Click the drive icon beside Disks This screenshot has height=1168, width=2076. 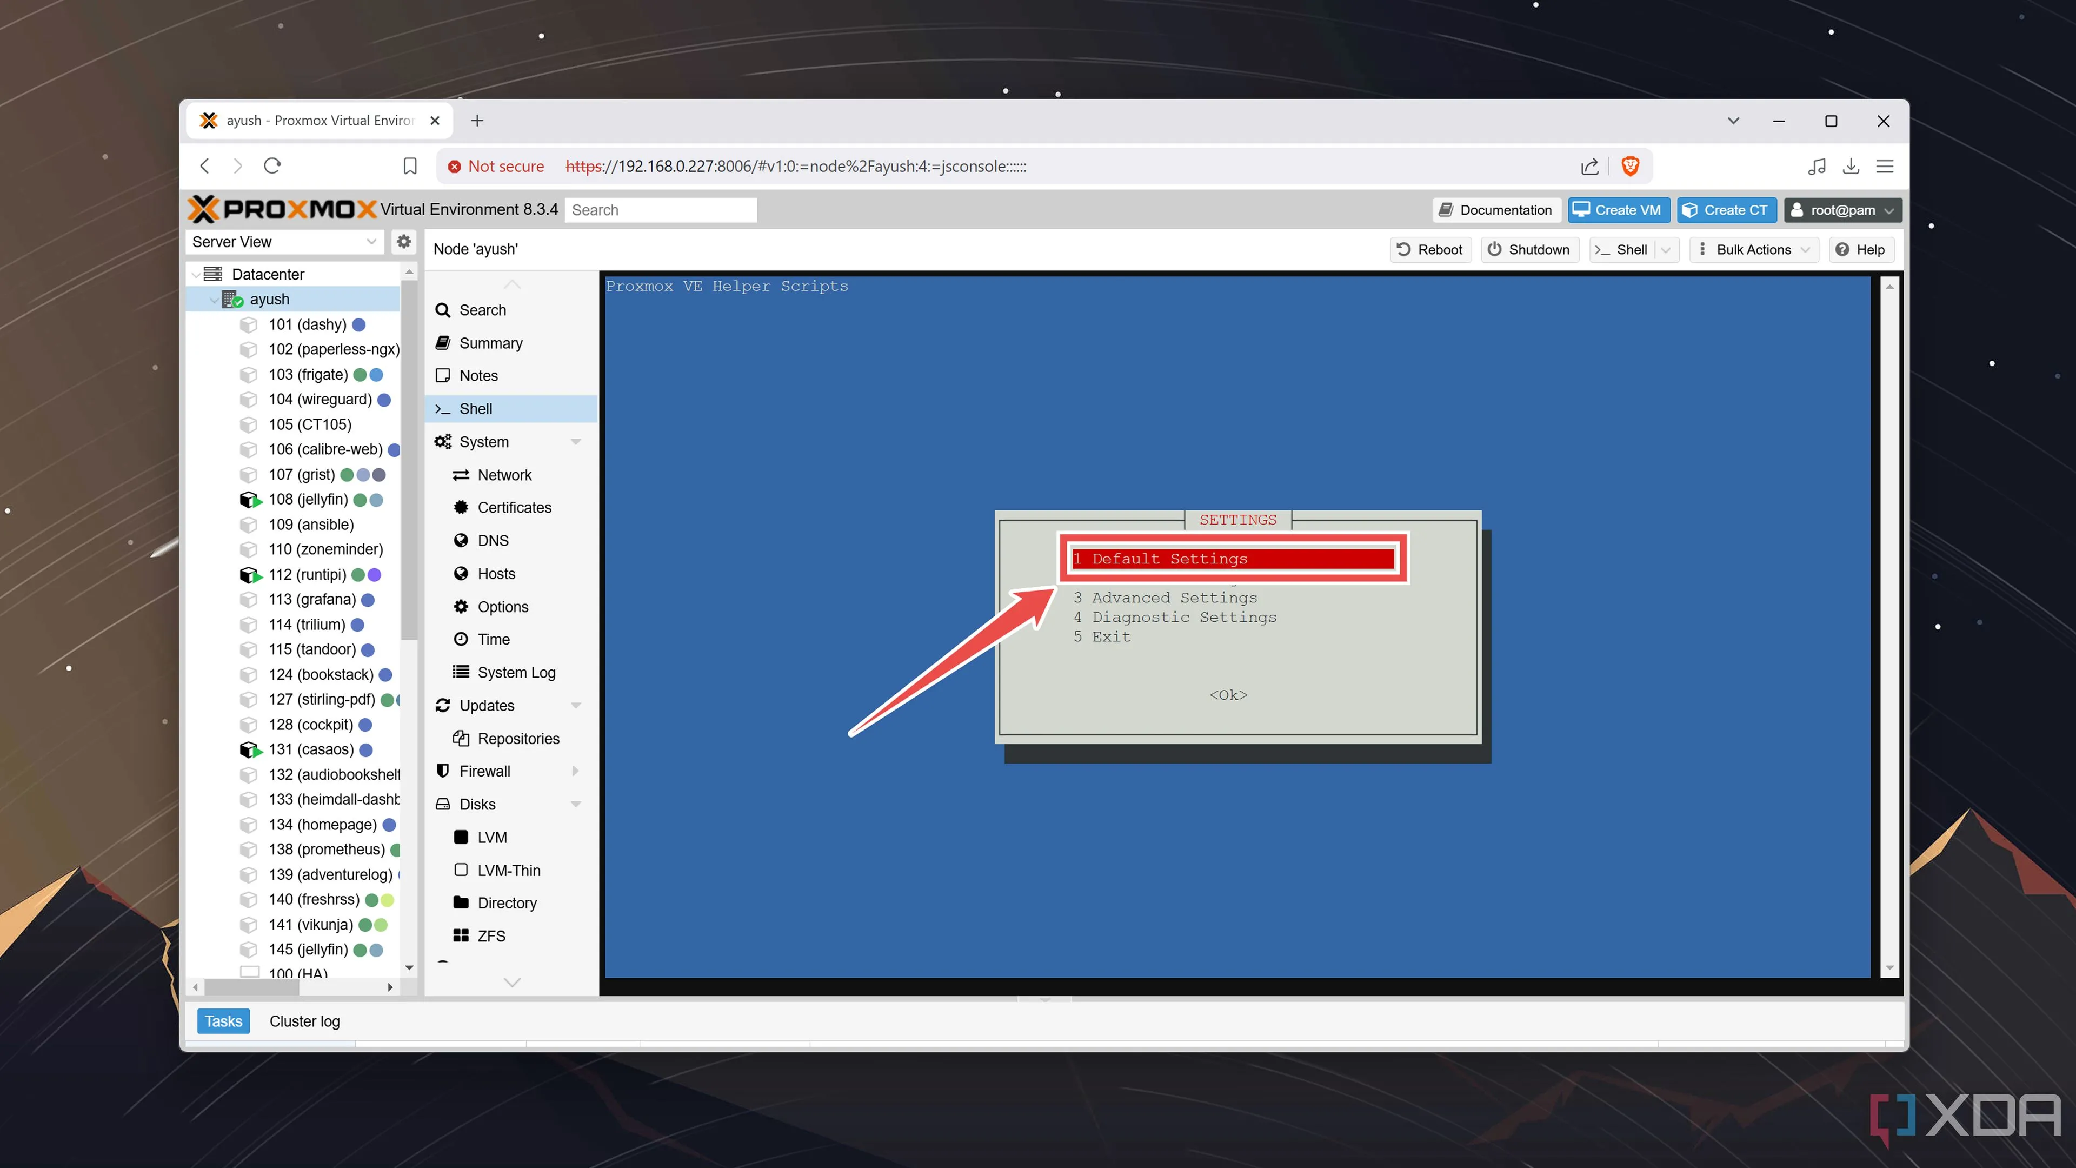click(x=442, y=805)
